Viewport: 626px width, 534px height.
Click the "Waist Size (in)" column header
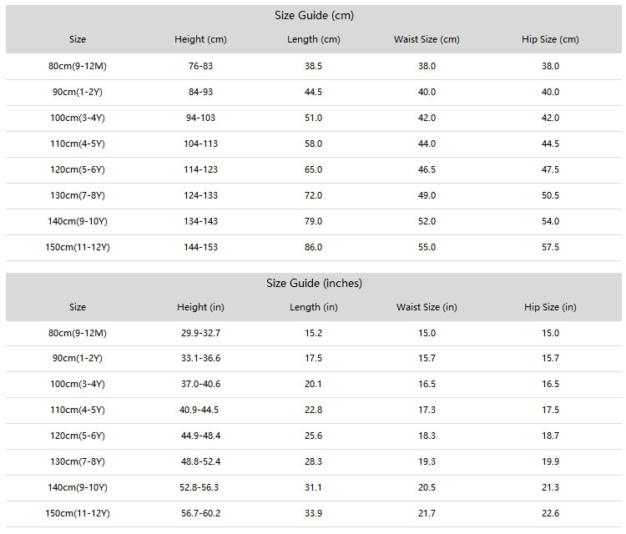pyautogui.click(x=427, y=307)
